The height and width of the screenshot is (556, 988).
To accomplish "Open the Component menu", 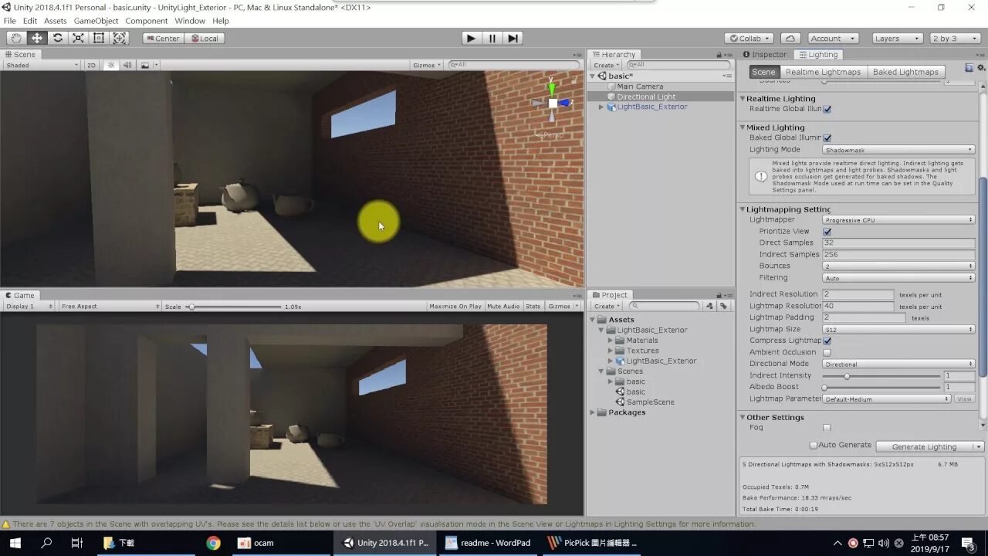I will click(x=146, y=21).
